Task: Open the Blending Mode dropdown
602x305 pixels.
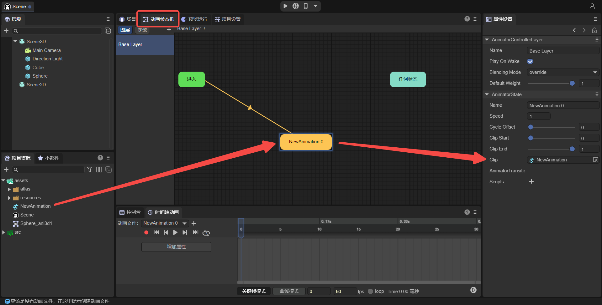Action: pyautogui.click(x=563, y=72)
